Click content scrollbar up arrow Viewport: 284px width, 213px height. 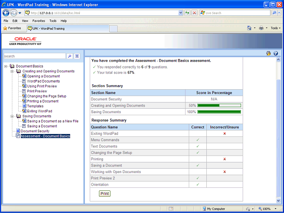coord(278,60)
